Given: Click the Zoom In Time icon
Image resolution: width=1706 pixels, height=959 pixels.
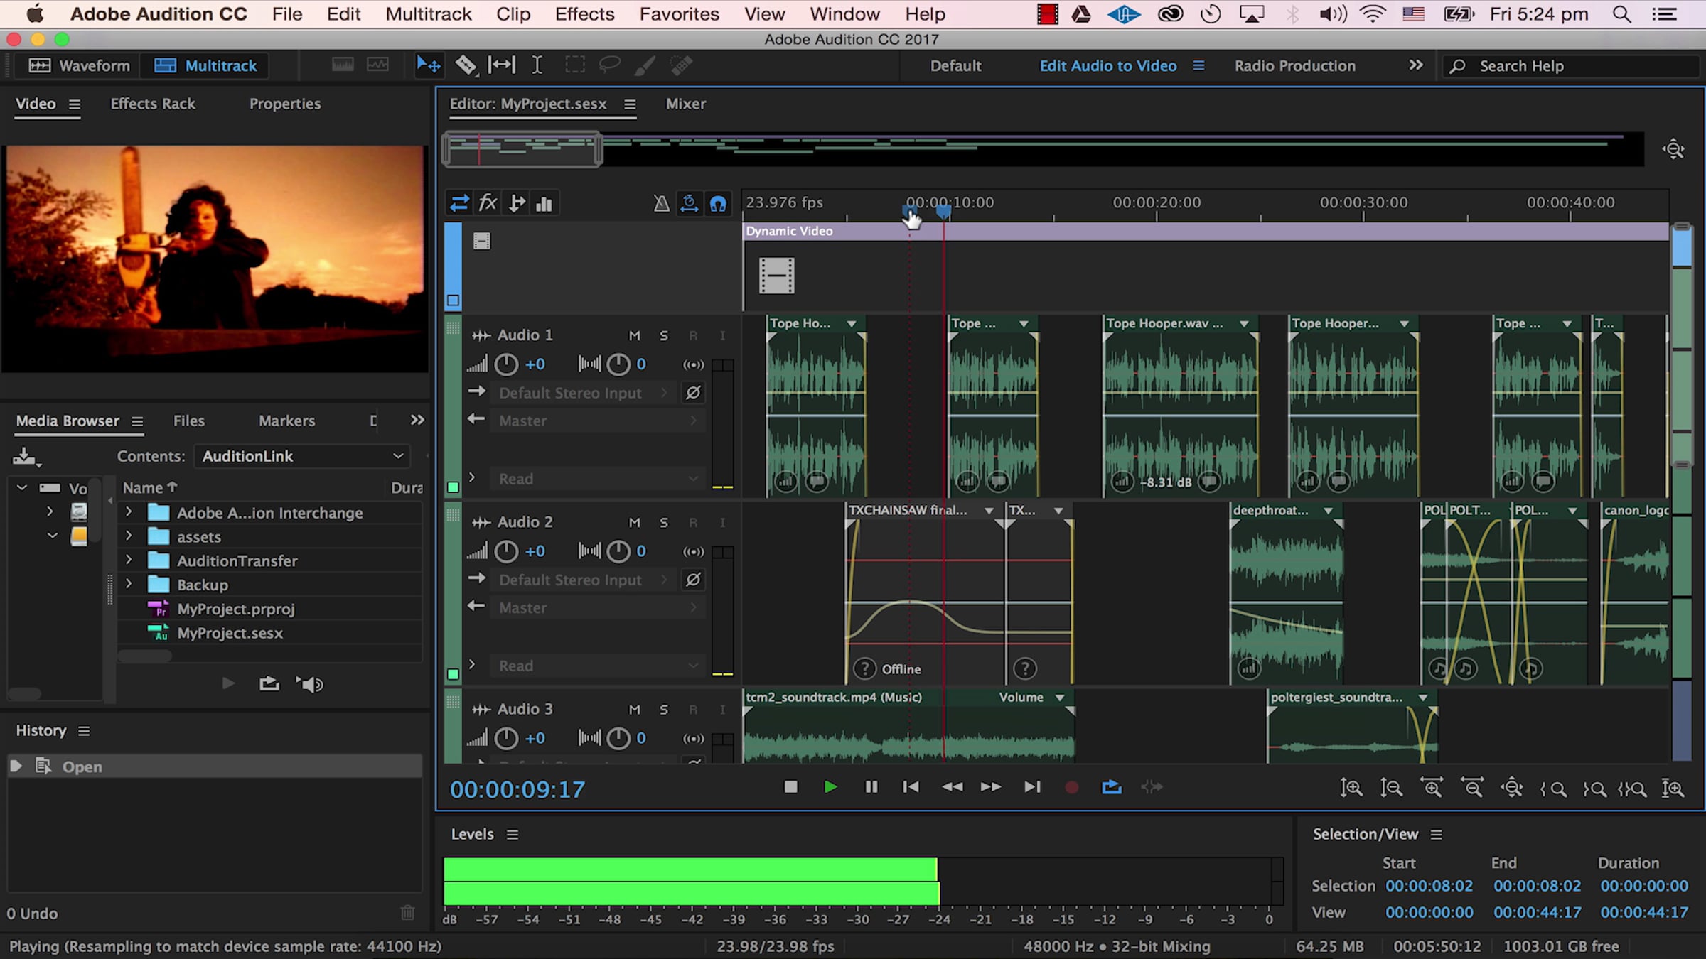Looking at the screenshot, I should (x=1431, y=788).
